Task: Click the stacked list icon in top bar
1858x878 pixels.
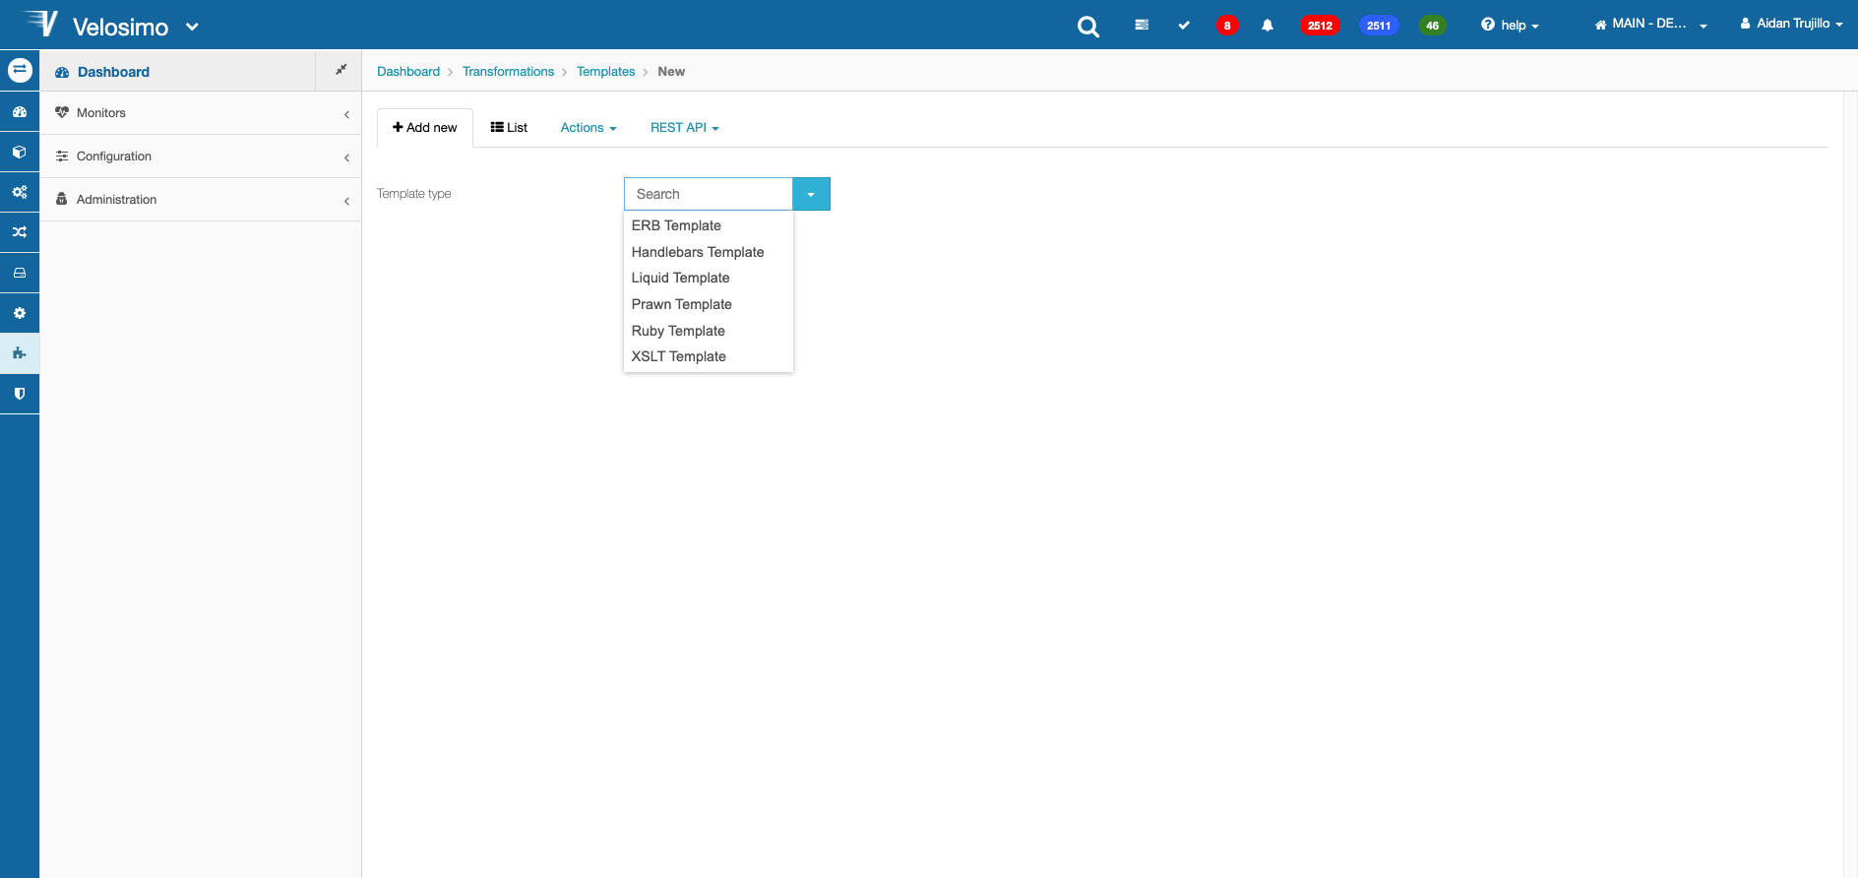Action: (x=1142, y=25)
